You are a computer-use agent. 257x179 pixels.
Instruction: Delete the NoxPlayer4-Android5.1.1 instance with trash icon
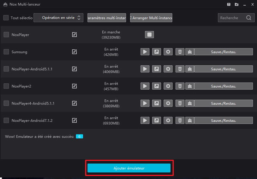(180, 103)
